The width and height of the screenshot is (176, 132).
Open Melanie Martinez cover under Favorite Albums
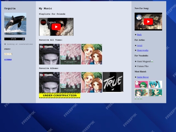pos(70,82)
